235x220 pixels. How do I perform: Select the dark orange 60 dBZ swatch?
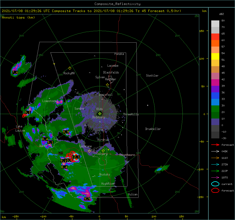click(215, 43)
